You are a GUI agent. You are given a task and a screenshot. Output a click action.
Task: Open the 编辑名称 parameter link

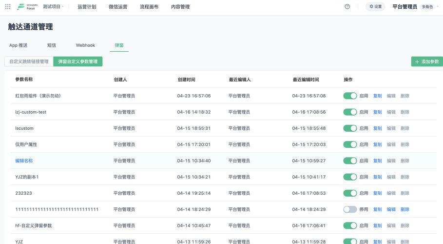tap(24, 161)
